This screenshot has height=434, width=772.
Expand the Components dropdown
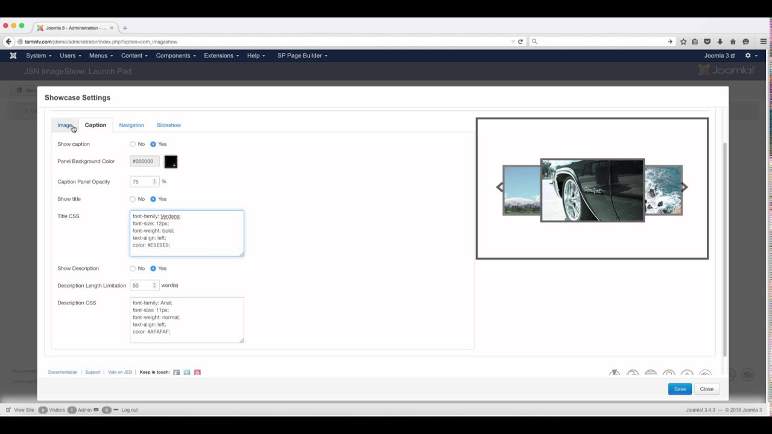176,55
